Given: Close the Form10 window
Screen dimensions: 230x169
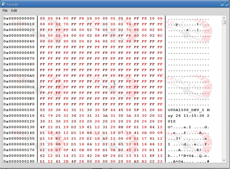Looking at the screenshot, I should point(226,4).
